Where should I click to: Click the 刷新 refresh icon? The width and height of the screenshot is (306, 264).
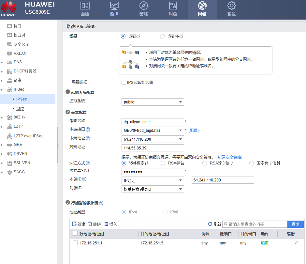(210, 224)
